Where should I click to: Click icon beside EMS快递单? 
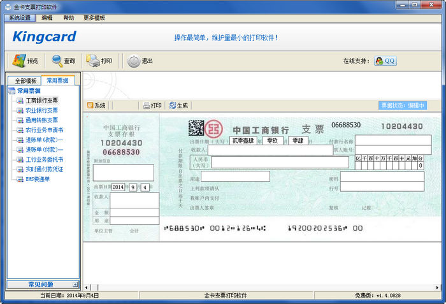coord(20,179)
